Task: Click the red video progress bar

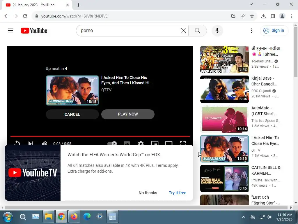Action: point(100,136)
